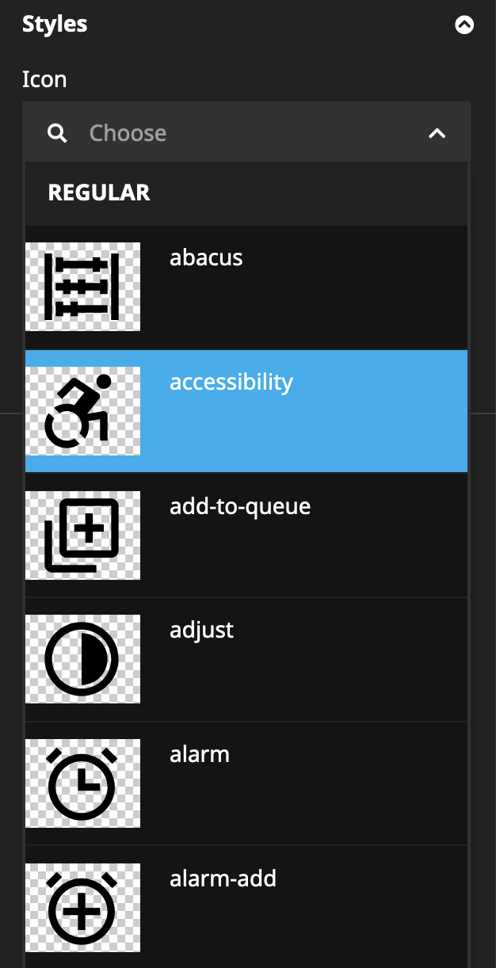Click the alarm-add icon thumbnail

[x=82, y=908]
